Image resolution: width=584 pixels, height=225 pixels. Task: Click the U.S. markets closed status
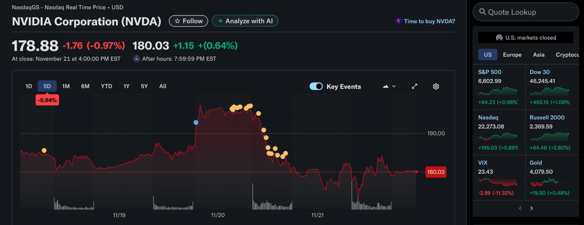pos(526,38)
